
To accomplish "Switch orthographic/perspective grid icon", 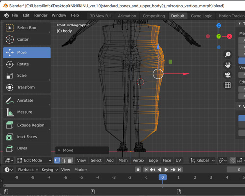I will pyautogui.click(x=228, y=85).
